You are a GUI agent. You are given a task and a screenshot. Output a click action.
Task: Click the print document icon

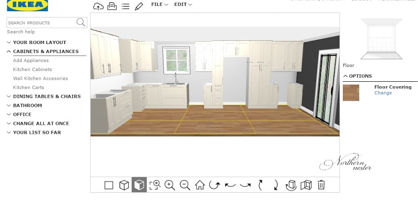click(112, 6)
